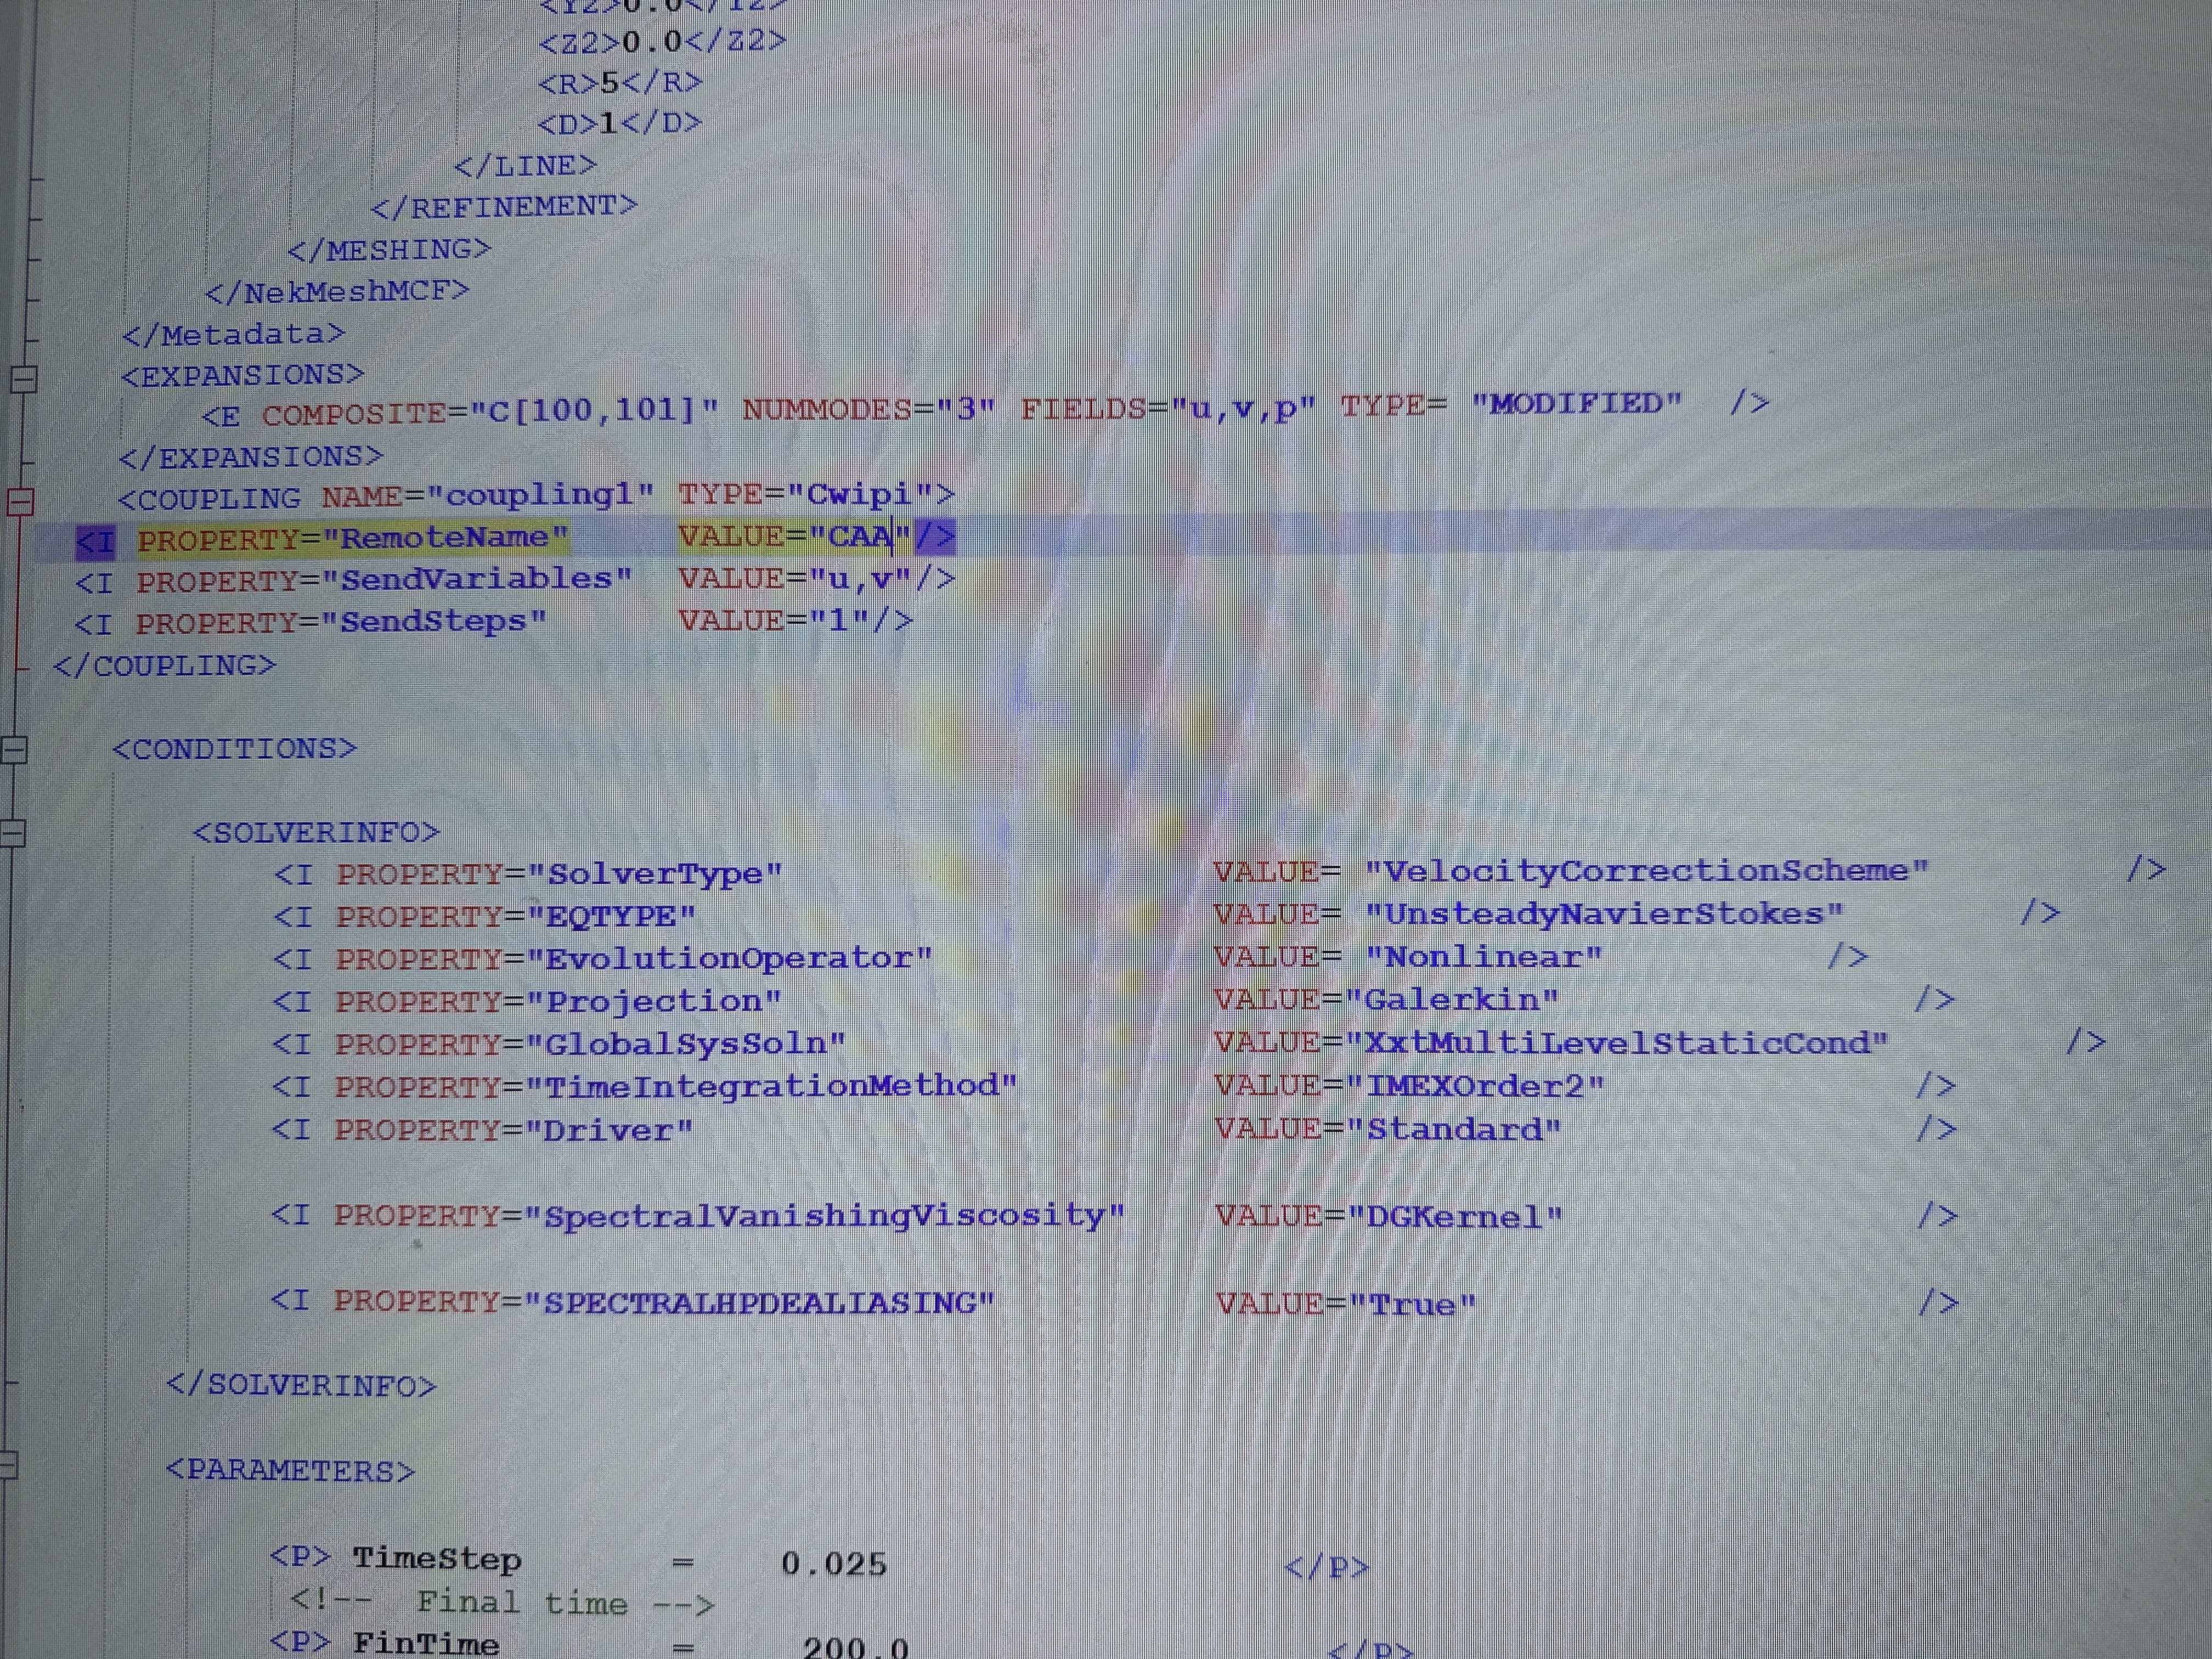2212x1659 pixels.
Task: Click the TimeStep value 0.025
Action: tap(833, 1563)
